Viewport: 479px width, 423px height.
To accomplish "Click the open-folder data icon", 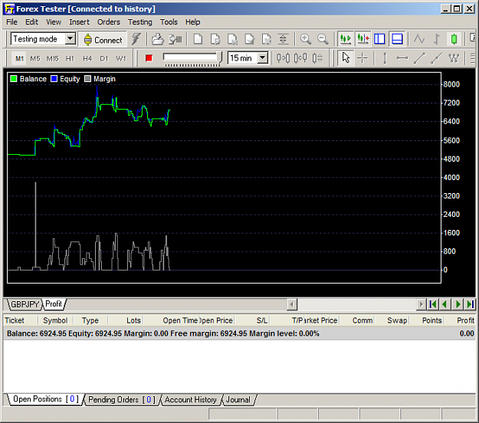I will pyautogui.click(x=158, y=39).
